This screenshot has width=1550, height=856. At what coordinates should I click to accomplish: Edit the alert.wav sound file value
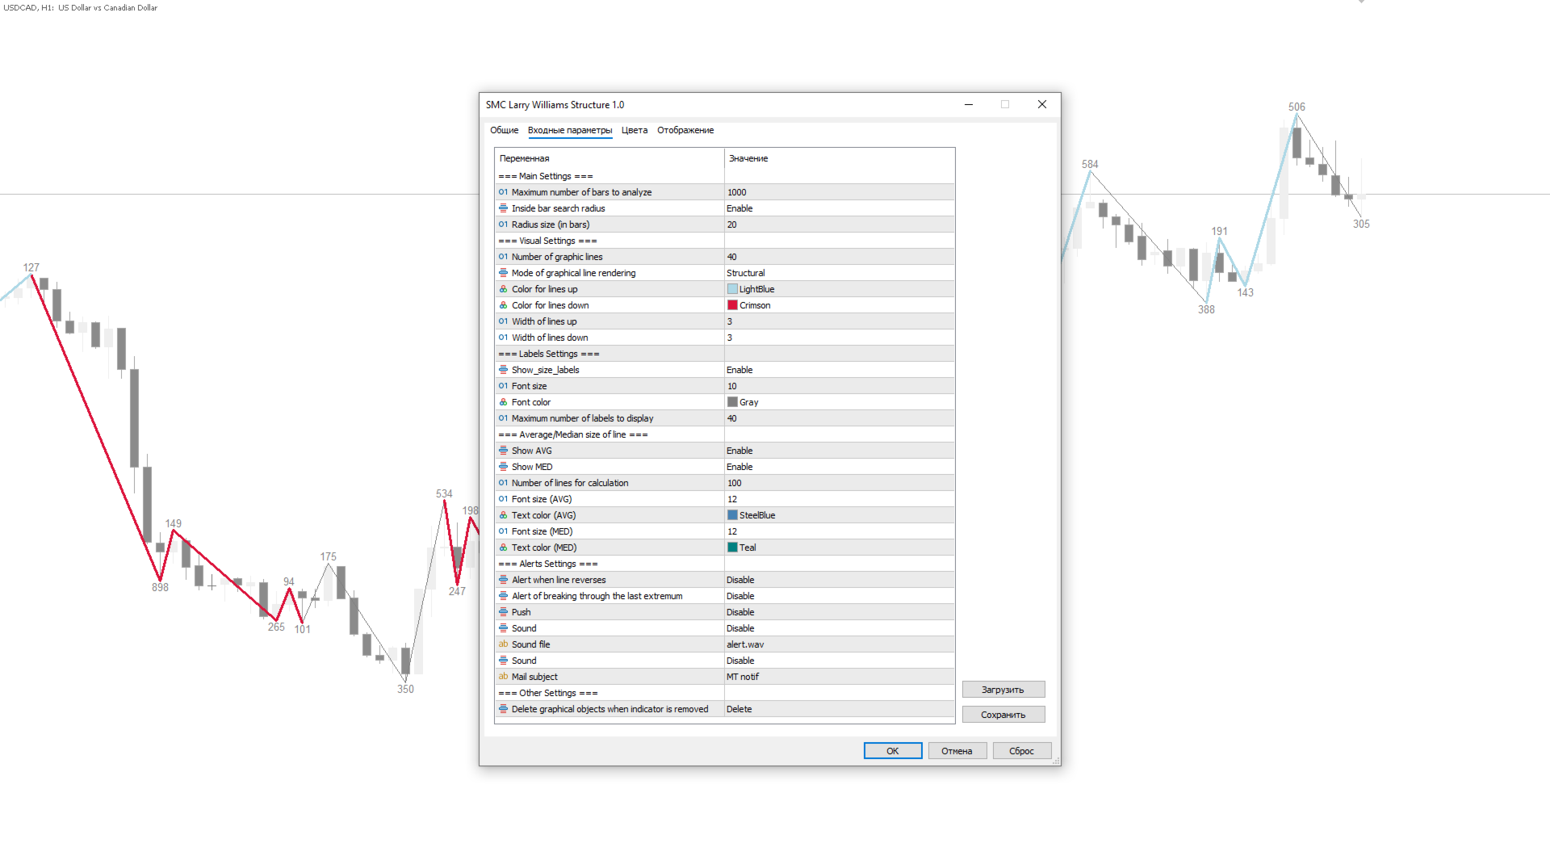[840, 644]
